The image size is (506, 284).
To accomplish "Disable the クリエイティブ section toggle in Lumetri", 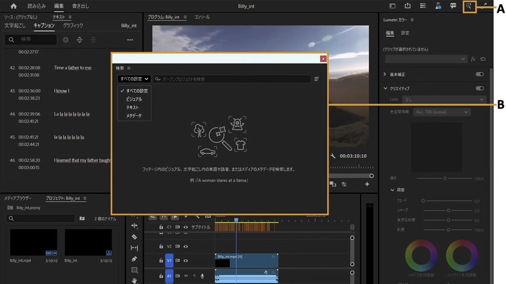I will coord(480,88).
